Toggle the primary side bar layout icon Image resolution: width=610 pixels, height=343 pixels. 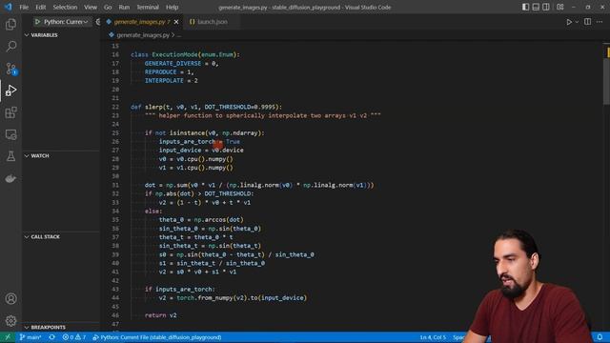pyautogui.click(x=525, y=7)
